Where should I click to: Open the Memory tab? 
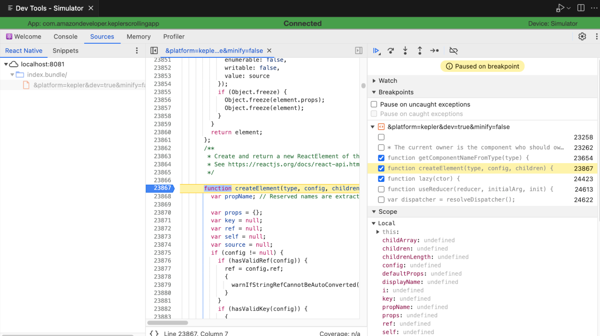pos(139,37)
